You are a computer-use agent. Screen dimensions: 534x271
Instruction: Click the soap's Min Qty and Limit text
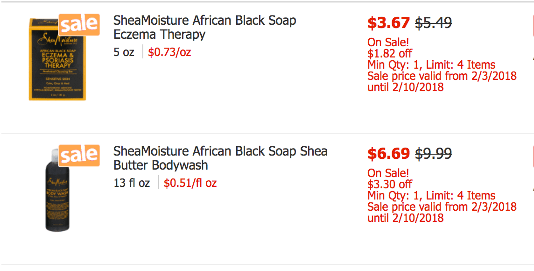click(431, 64)
